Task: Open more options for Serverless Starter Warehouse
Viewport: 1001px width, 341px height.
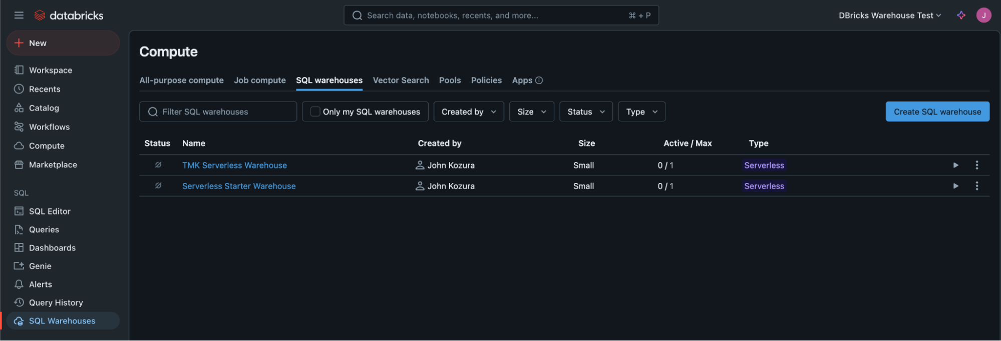Action: click(x=976, y=186)
